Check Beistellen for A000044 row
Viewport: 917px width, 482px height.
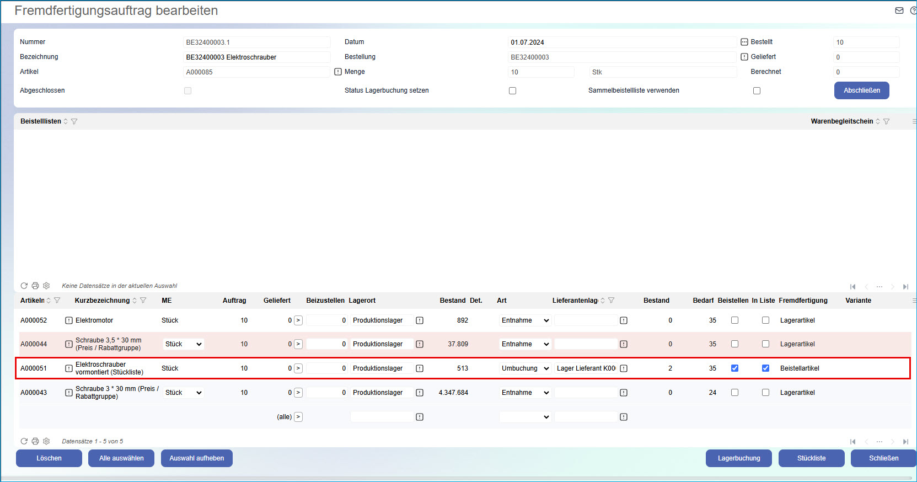tap(734, 344)
